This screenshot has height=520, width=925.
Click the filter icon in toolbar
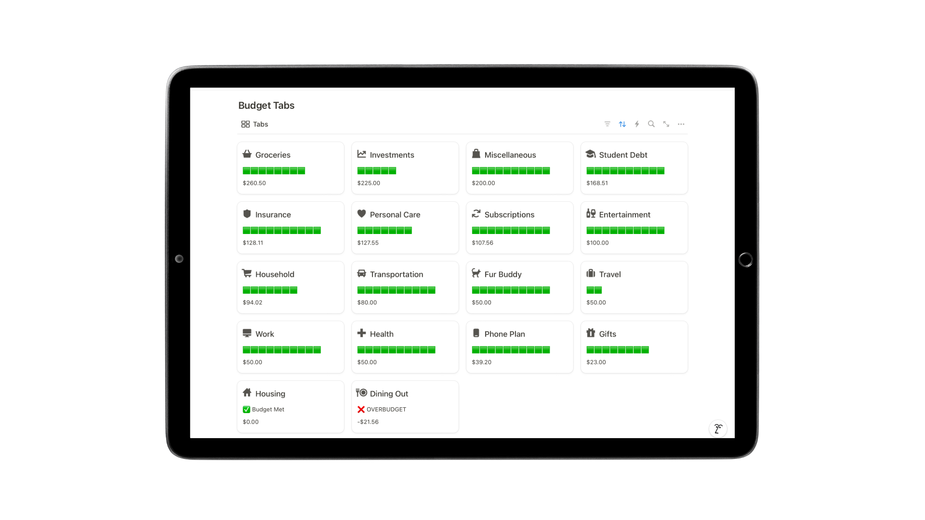[607, 124]
